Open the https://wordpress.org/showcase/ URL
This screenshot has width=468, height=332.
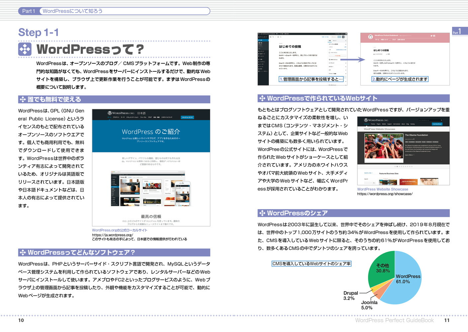click(x=385, y=194)
